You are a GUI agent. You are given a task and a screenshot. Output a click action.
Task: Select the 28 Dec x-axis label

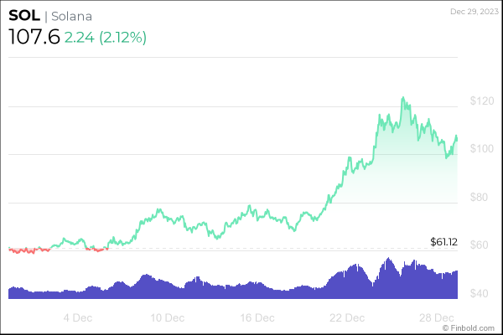(x=437, y=317)
